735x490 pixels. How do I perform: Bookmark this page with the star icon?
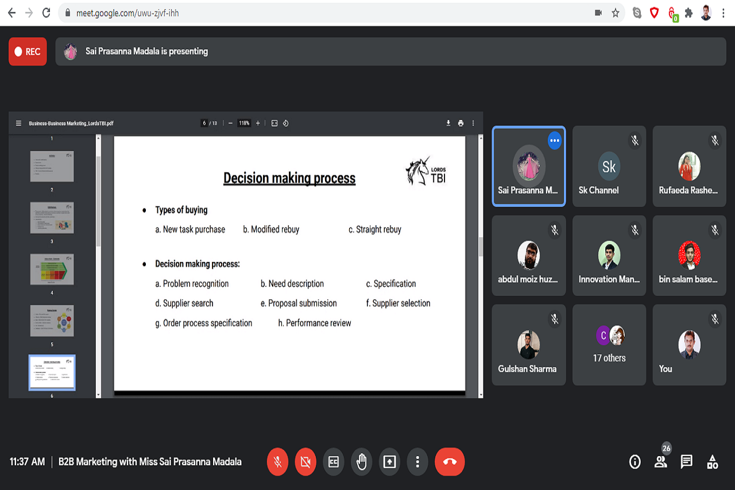(616, 13)
